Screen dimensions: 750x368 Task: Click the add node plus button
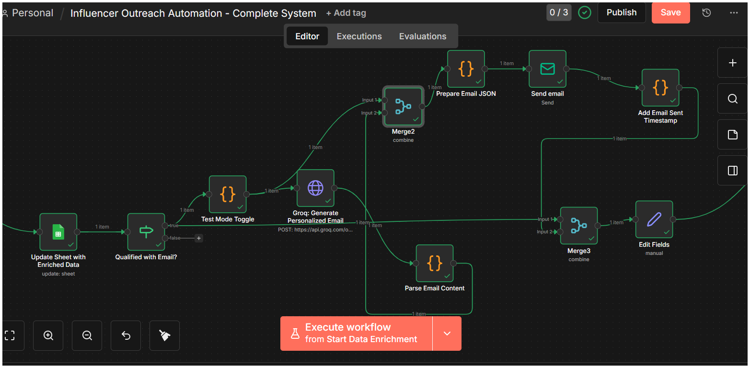point(732,63)
